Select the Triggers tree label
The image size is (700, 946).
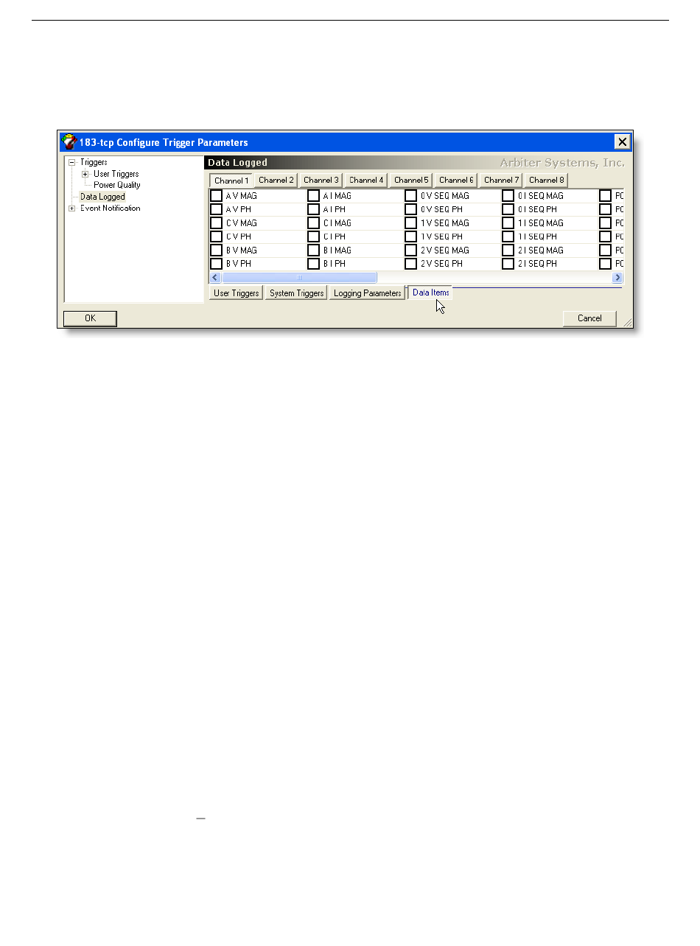94,162
